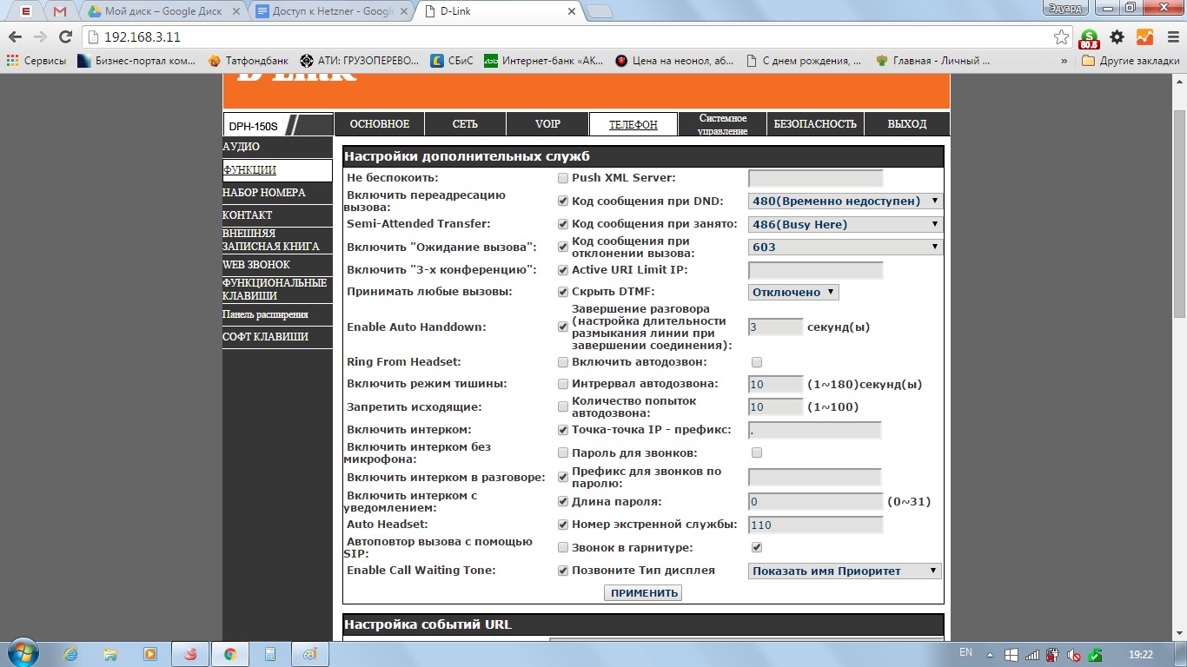This screenshot has height=667, width=1187.
Task: Disable Enable Call Waiting Tone
Action: click(563, 571)
